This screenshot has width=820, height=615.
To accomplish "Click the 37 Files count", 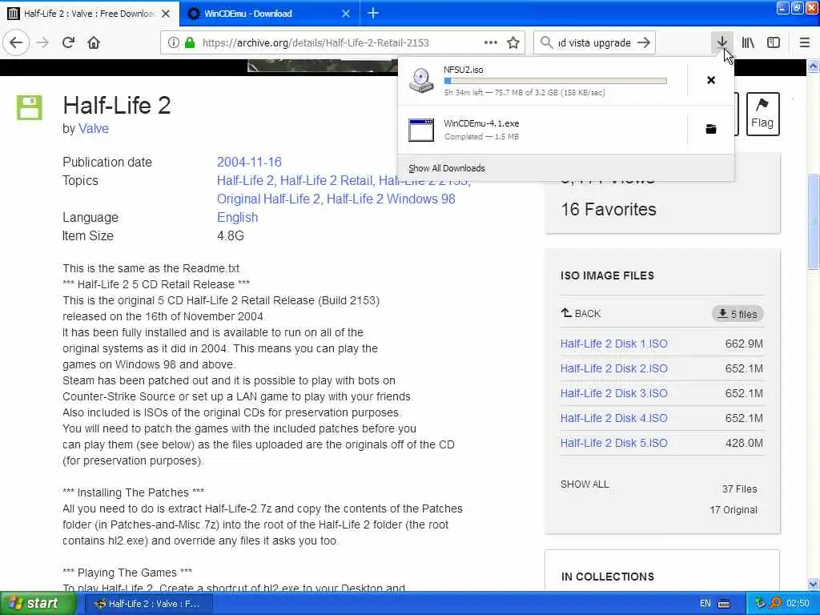I will pos(739,489).
